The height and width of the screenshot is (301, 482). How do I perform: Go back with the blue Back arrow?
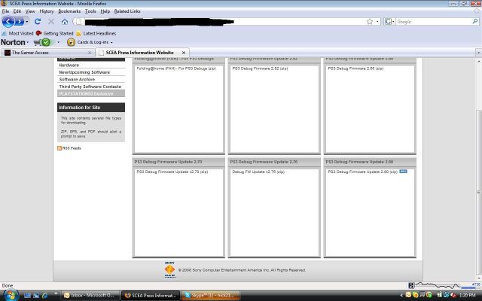coord(8,22)
